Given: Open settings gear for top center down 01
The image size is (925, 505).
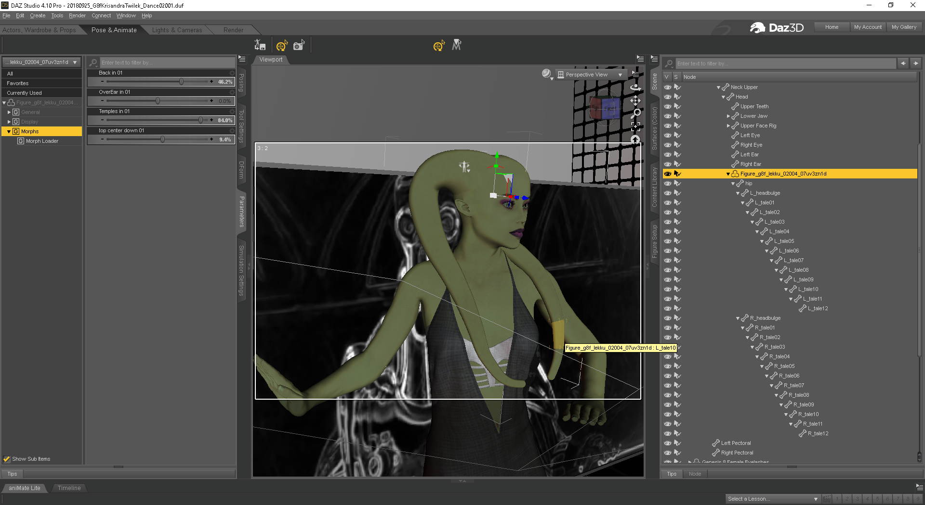Looking at the screenshot, I should click(x=232, y=130).
